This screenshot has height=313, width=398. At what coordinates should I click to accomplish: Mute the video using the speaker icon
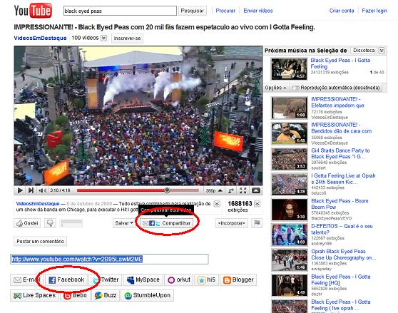[42, 190]
